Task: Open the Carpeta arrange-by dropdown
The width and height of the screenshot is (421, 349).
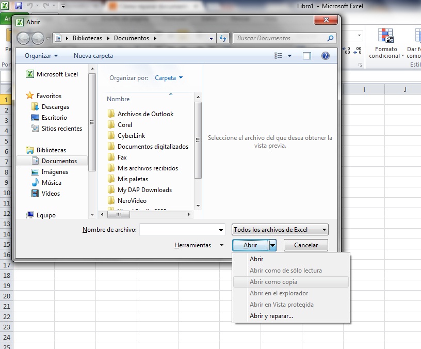Action: [x=169, y=78]
